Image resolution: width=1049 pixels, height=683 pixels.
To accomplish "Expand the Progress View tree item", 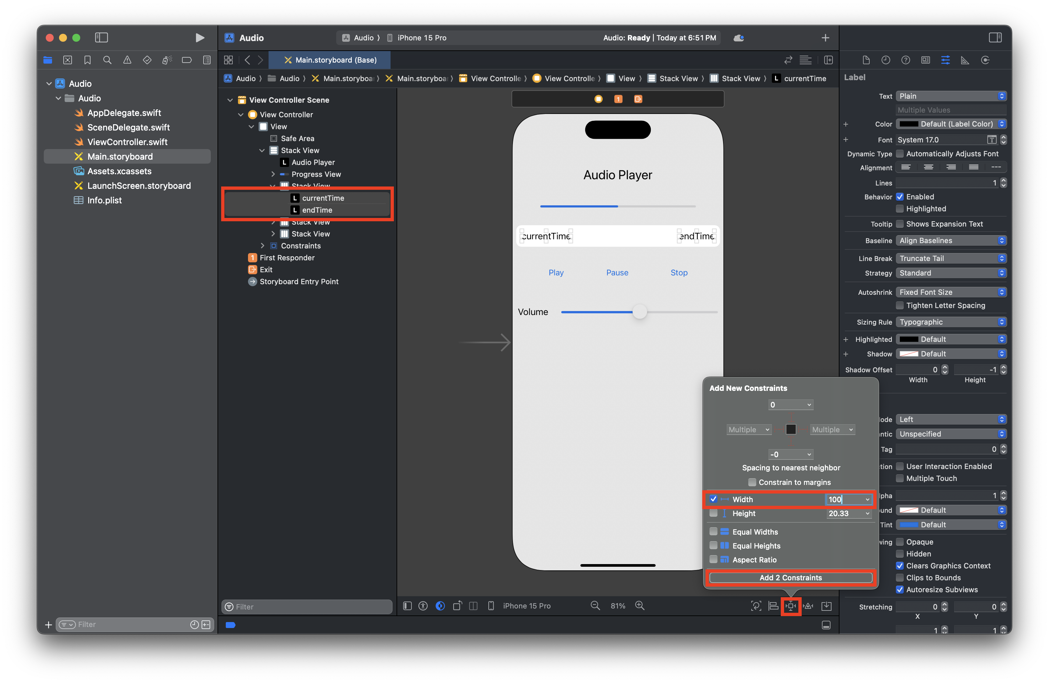I will coord(273,174).
